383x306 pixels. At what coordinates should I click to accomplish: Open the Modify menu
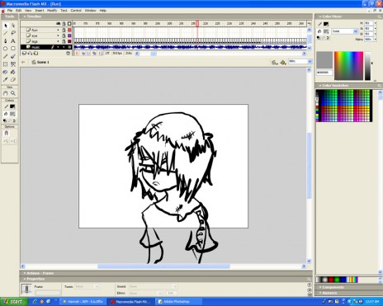pyautogui.click(x=52, y=11)
